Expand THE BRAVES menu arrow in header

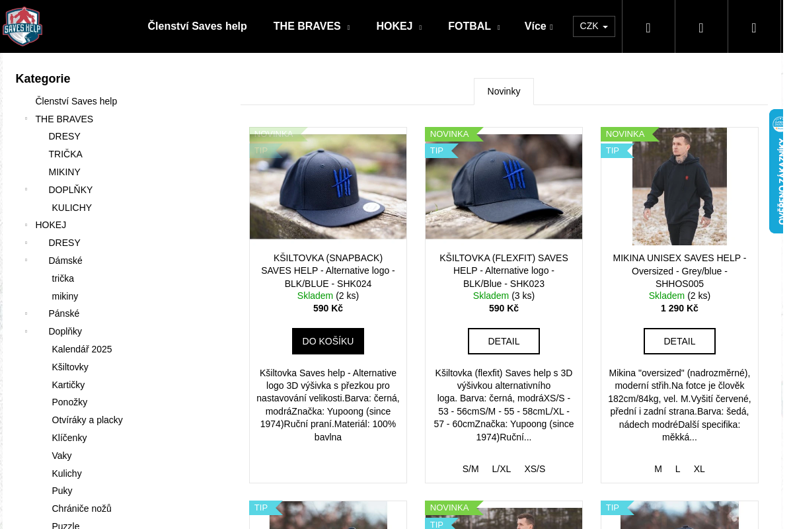click(x=348, y=28)
